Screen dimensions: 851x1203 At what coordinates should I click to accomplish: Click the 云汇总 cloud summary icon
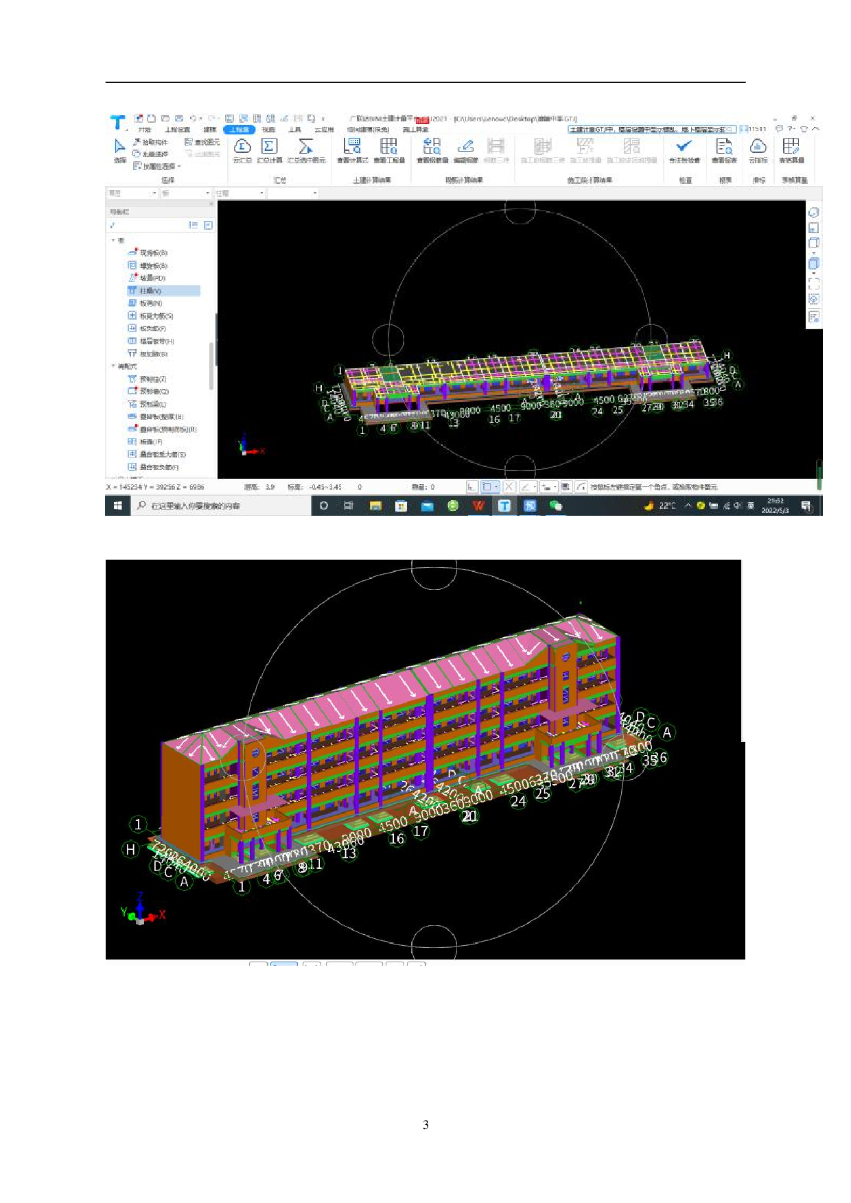(242, 147)
